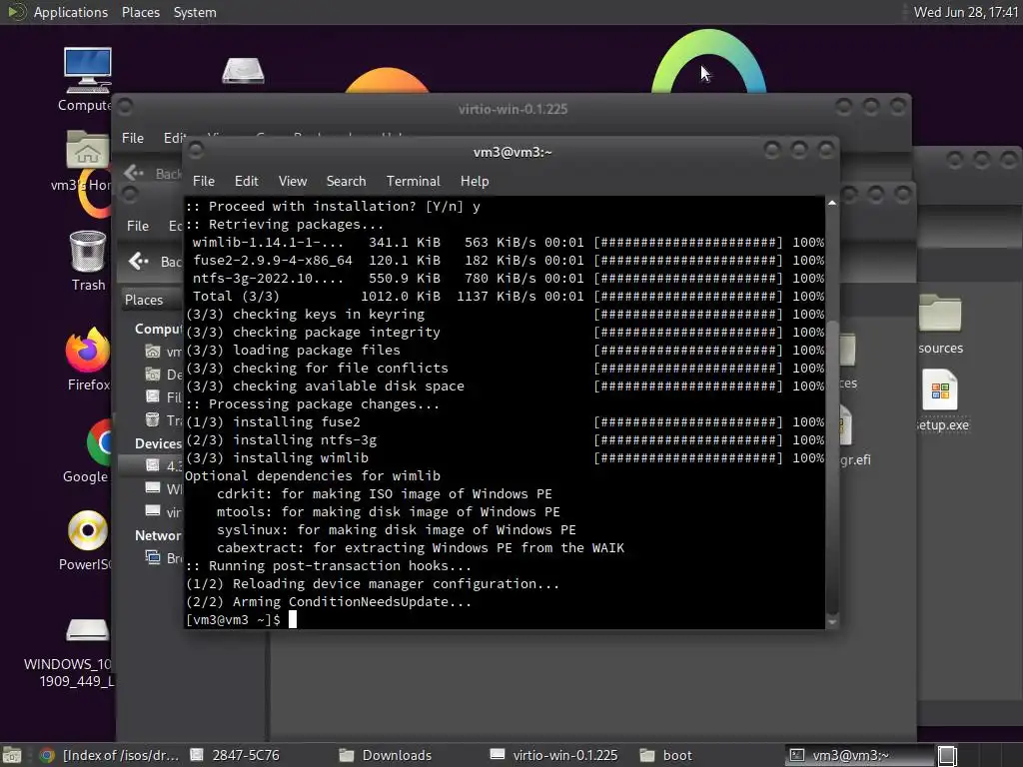Click the terminal vertical scrollbar thumb

pyautogui.click(x=832, y=466)
